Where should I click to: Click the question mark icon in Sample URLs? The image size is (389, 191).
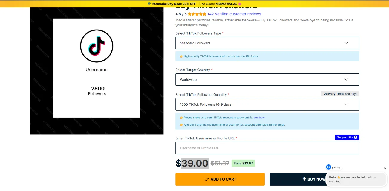356,137
